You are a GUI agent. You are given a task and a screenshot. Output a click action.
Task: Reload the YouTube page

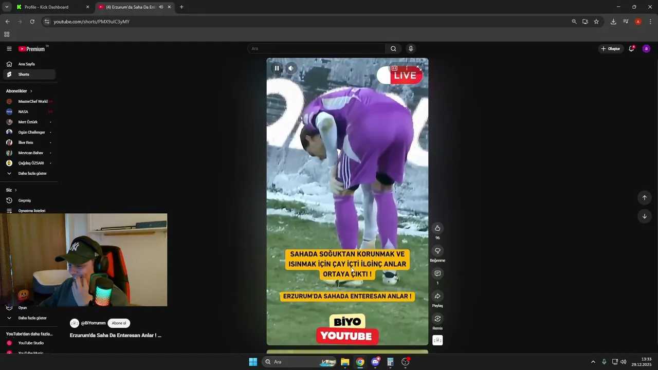[x=32, y=22]
